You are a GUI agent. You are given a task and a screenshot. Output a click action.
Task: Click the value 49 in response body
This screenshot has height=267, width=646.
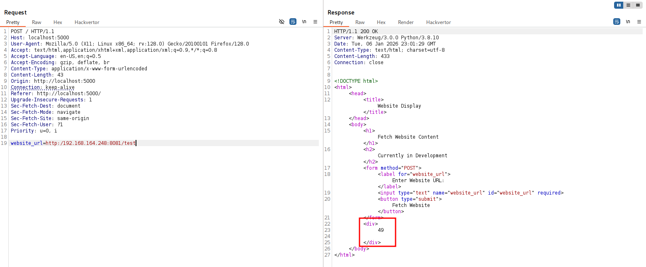381,230
